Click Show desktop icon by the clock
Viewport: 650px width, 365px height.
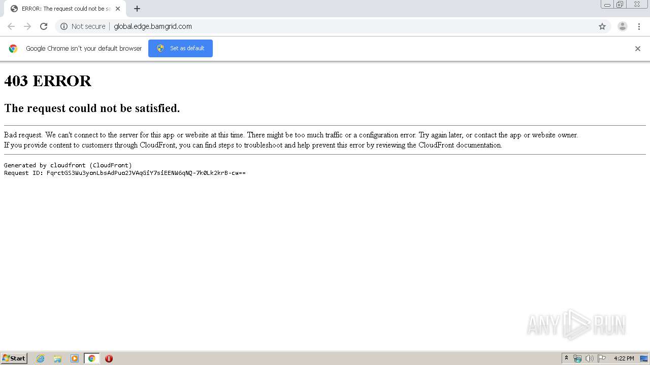pos(644,358)
